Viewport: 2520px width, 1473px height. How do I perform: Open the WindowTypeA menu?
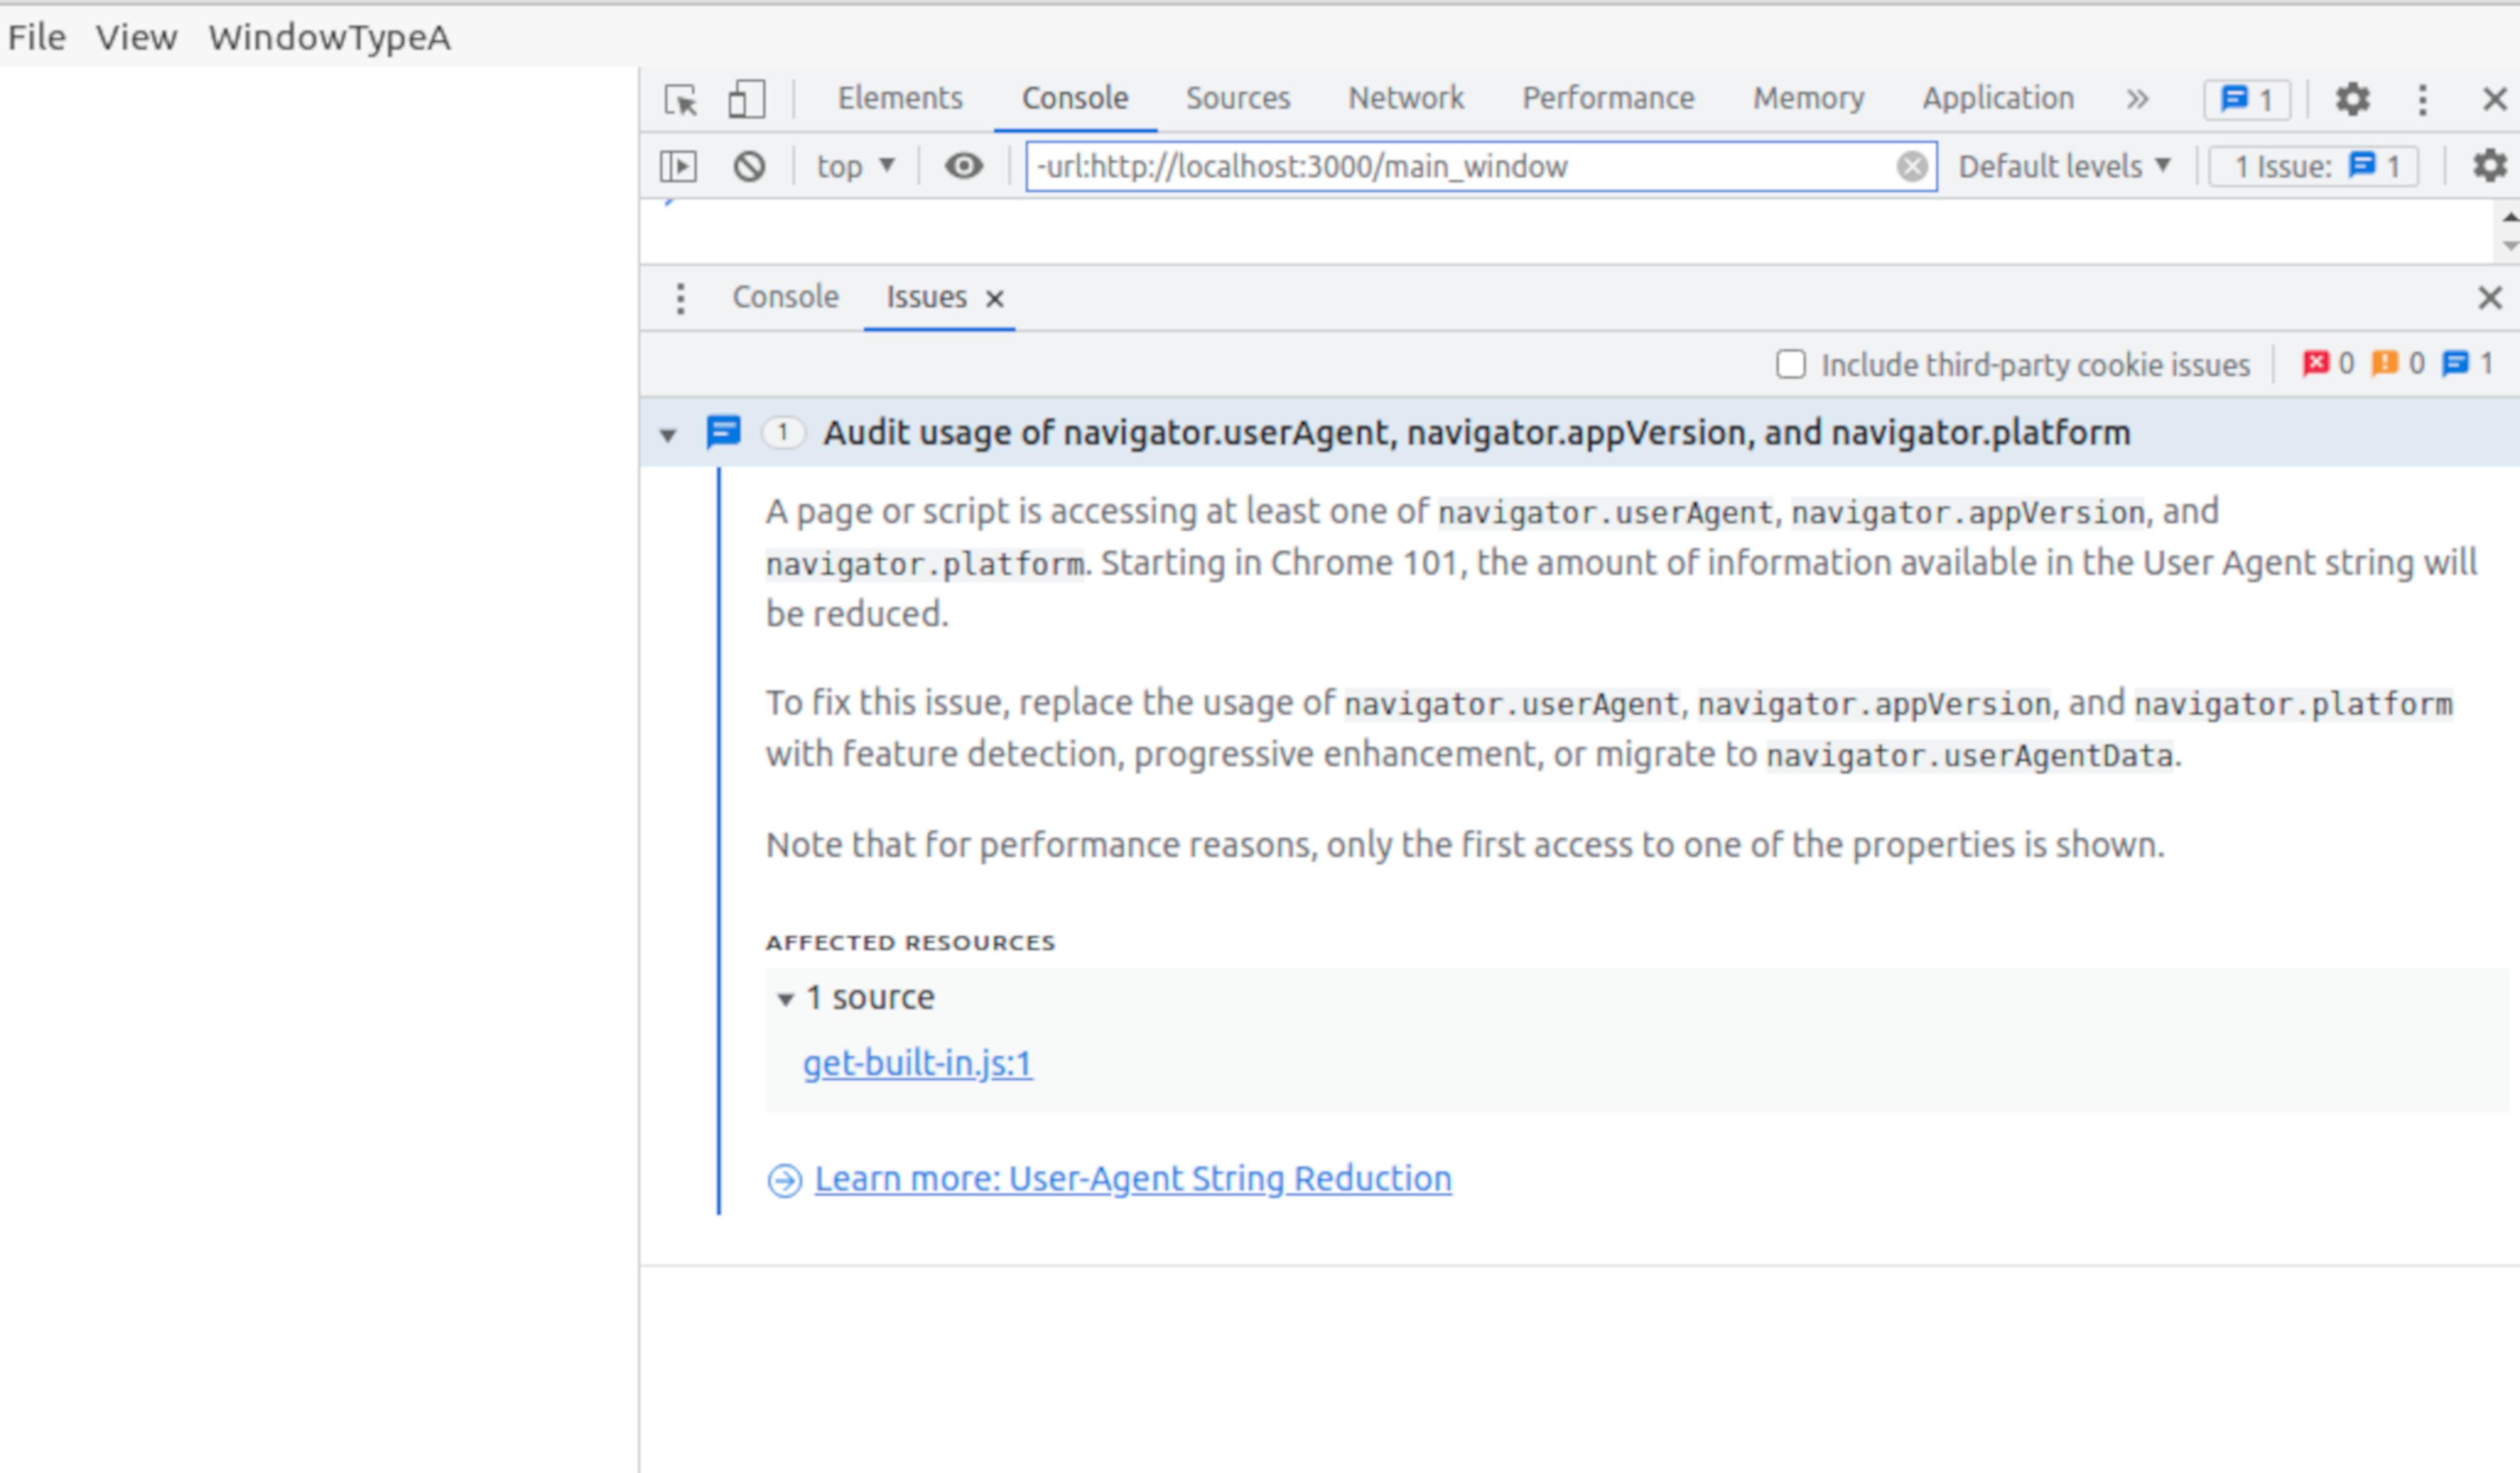[329, 38]
